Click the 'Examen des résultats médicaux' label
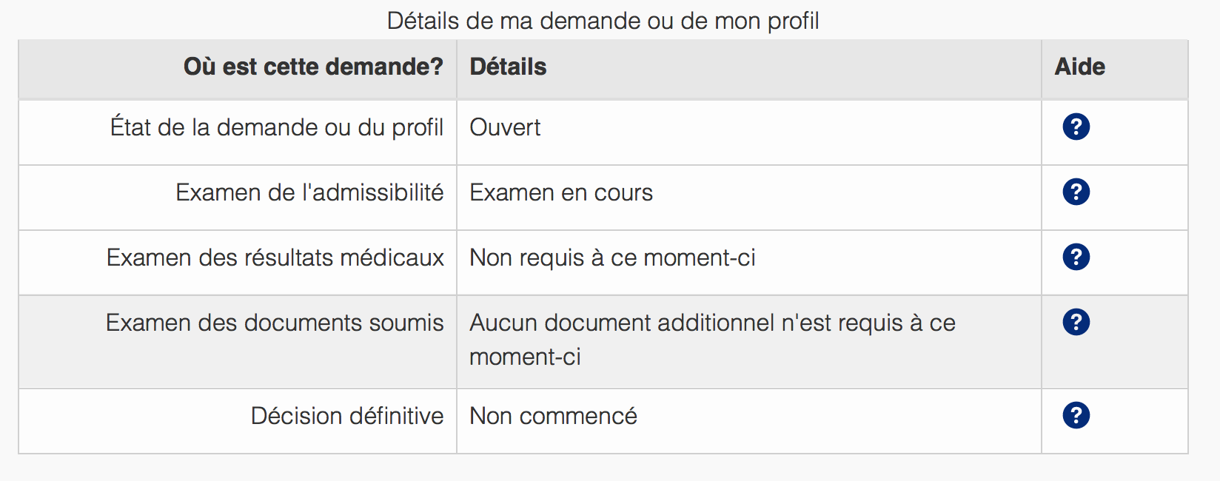The height and width of the screenshot is (481, 1220). click(275, 258)
